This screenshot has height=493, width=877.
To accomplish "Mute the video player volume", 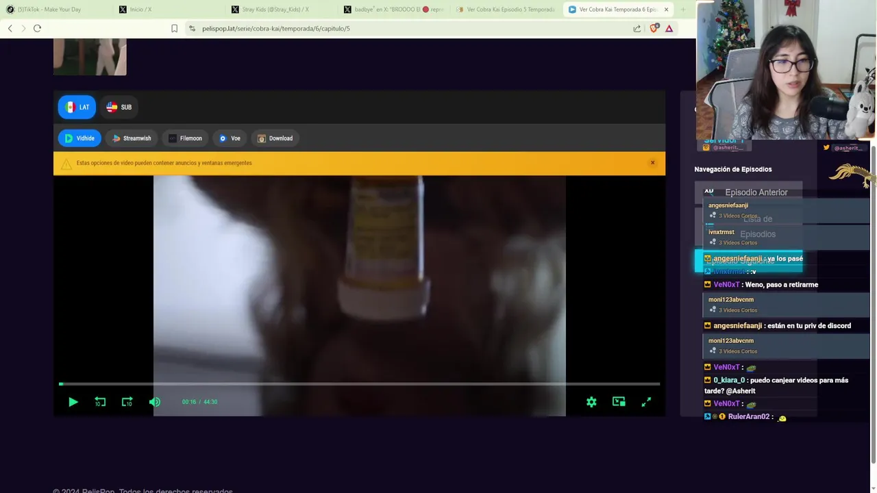I will point(154,402).
